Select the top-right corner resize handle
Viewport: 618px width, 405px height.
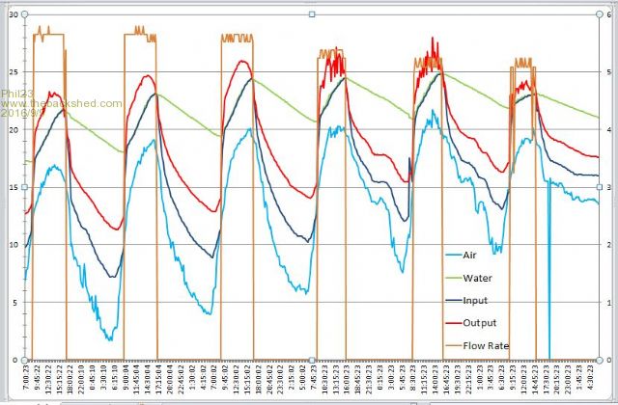(x=602, y=14)
